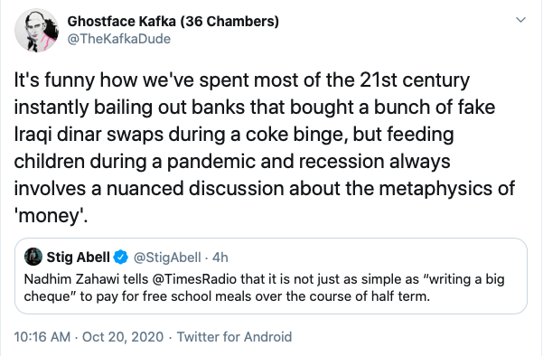Open the @StigAbell handle
This screenshot has width=543, height=356.
click(167, 258)
